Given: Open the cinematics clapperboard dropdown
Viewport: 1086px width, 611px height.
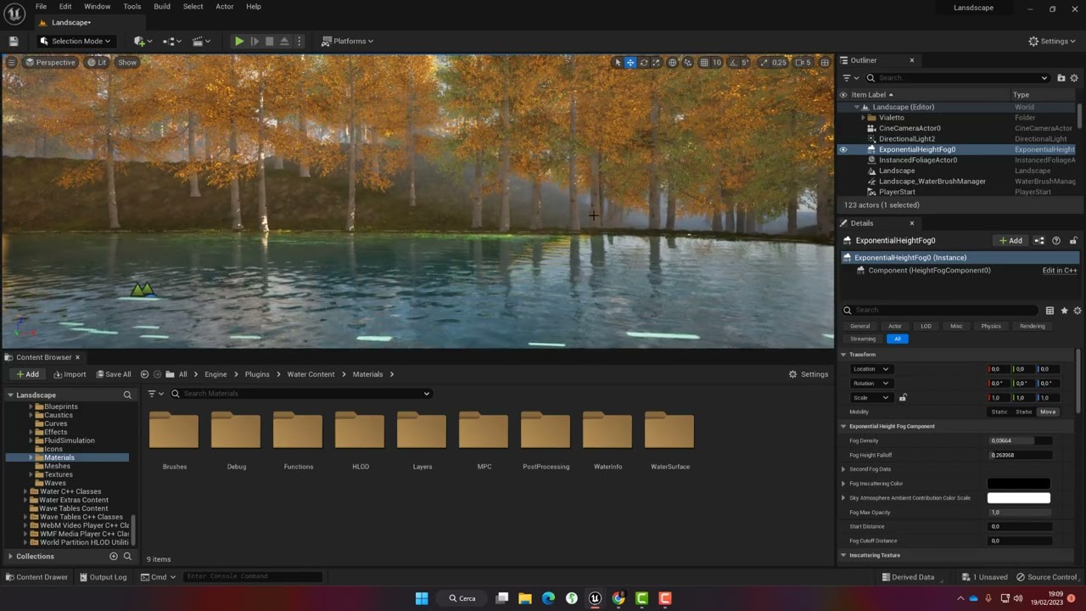Looking at the screenshot, I should point(201,41).
